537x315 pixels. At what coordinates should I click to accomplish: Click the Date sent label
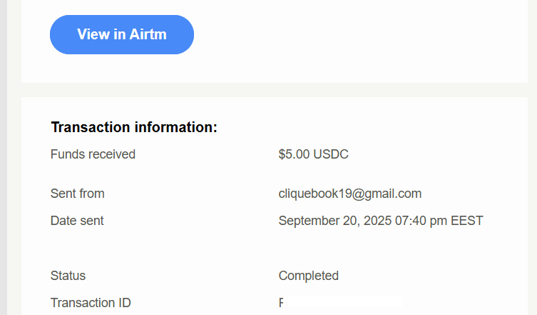[77, 221]
